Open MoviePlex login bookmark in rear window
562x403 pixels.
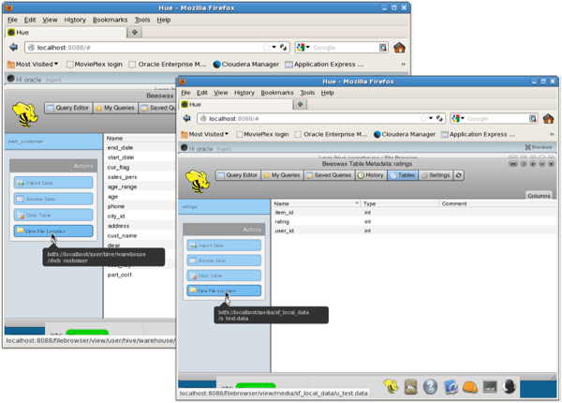pyautogui.click(x=95, y=64)
